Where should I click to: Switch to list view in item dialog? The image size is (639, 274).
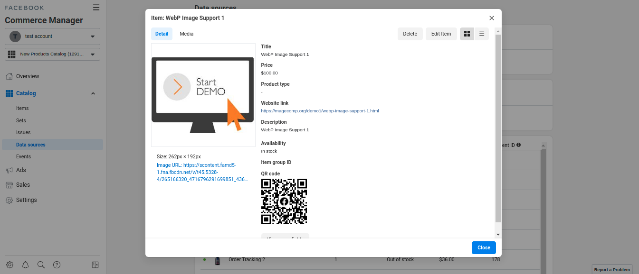(x=481, y=34)
